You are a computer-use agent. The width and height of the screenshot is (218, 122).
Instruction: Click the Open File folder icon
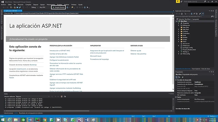15,7
